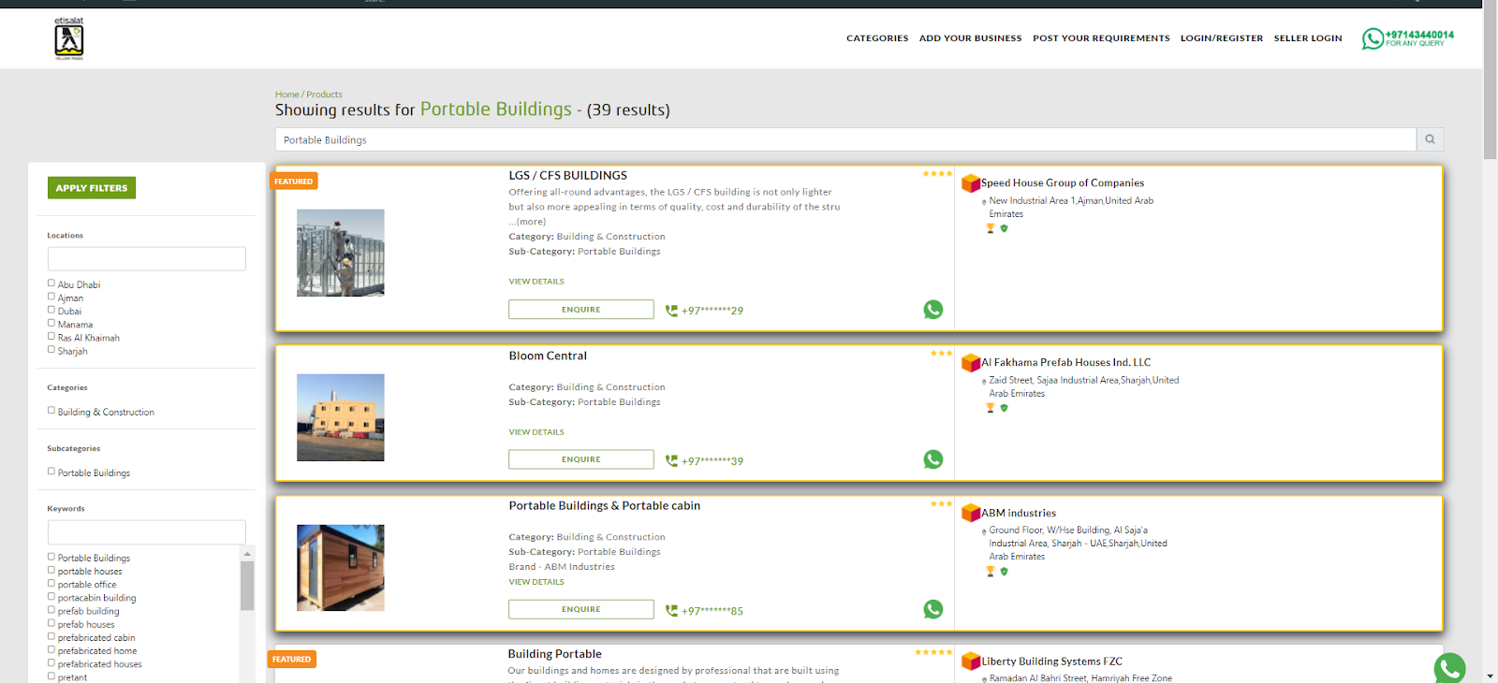Focus the Keywords filter text box
The width and height of the screenshot is (1498, 683).
(x=147, y=532)
